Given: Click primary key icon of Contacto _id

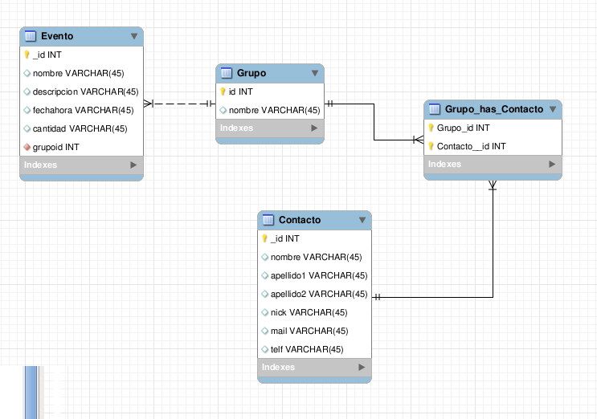Looking at the screenshot, I should pyautogui.click(x=264, y=238).
